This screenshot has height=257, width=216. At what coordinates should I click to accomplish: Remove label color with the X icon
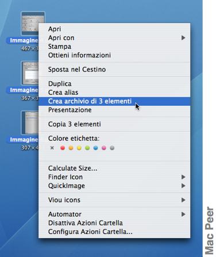52,148
